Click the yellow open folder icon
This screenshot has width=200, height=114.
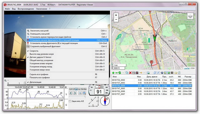[x=176, y=73]
